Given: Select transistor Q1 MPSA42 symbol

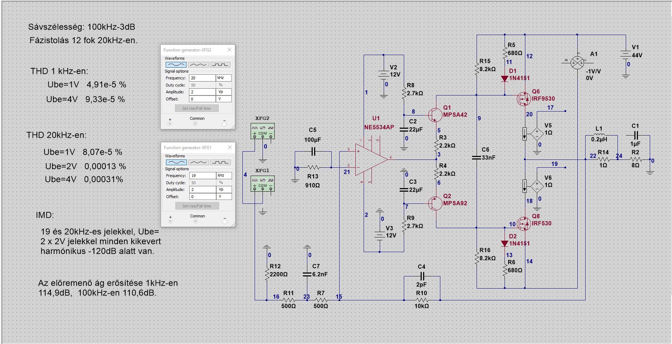Looking at the screenshot, I should [435, 115].
